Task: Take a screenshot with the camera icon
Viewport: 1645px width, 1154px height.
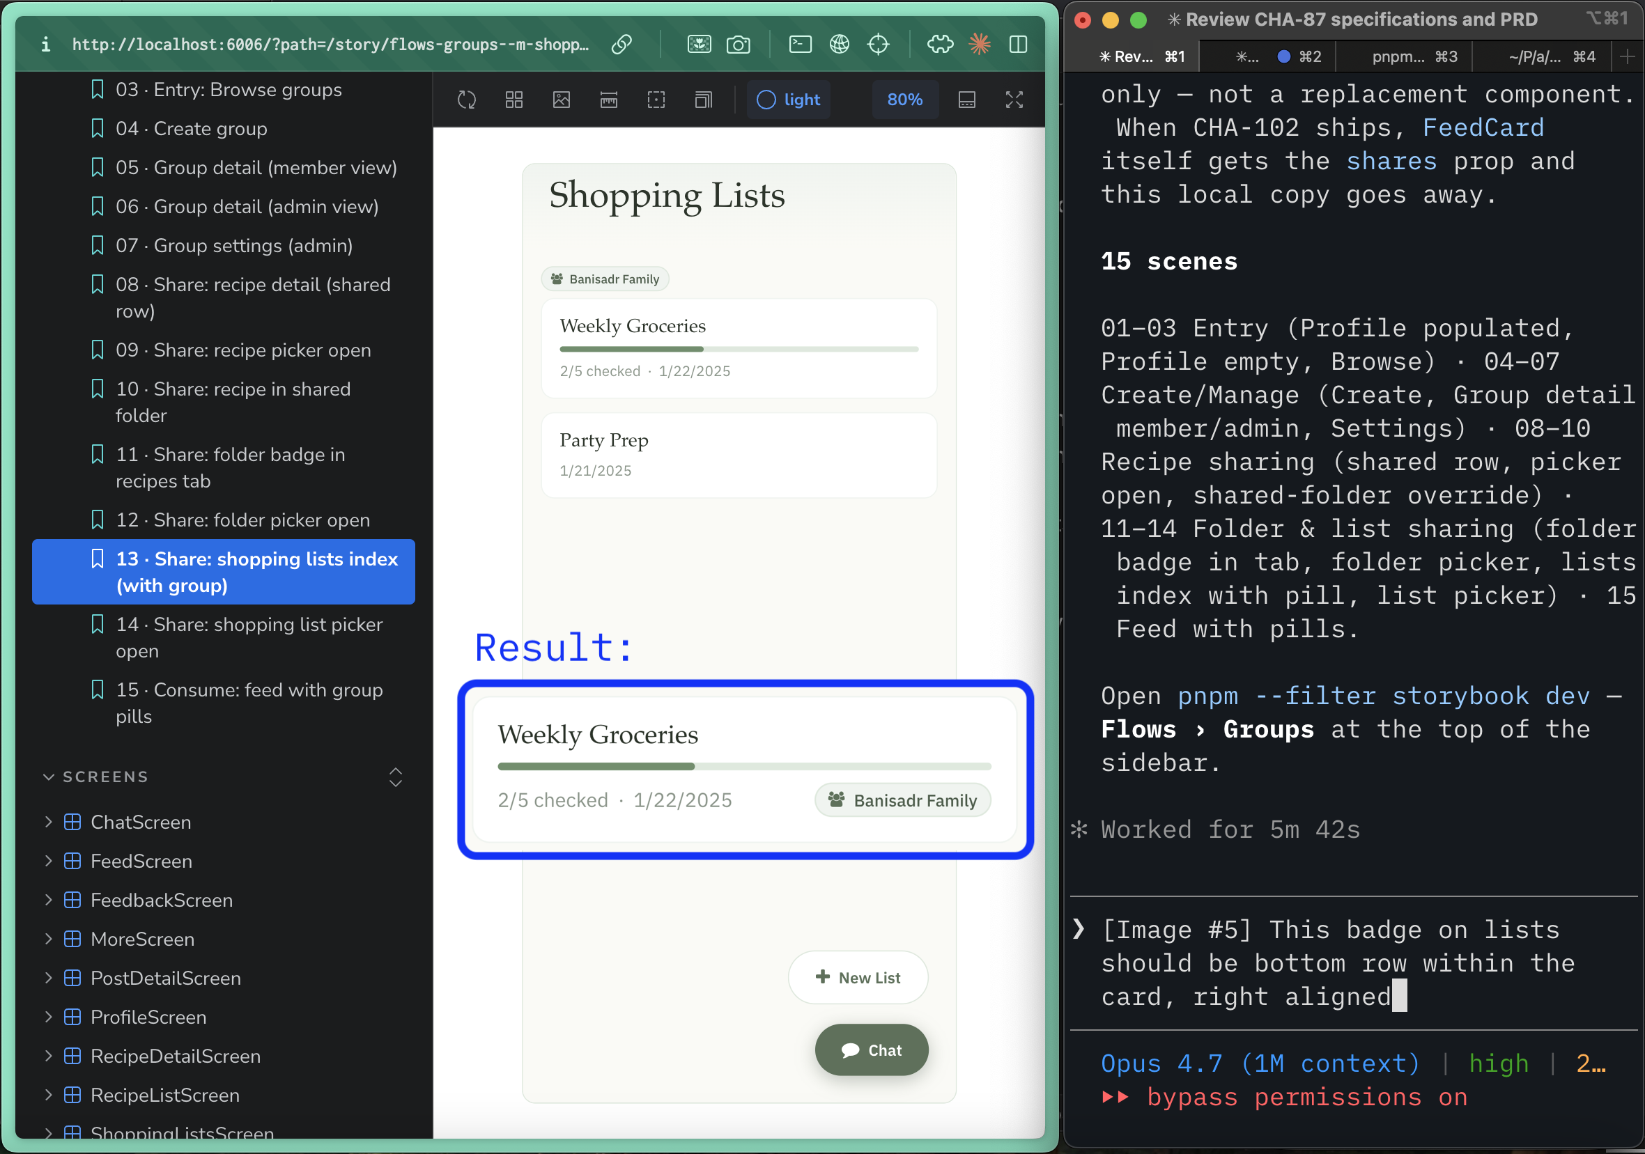Action: coord(739,45)
